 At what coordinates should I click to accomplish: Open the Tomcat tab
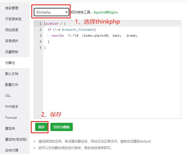pyautogui.click(x=11, y=118)
